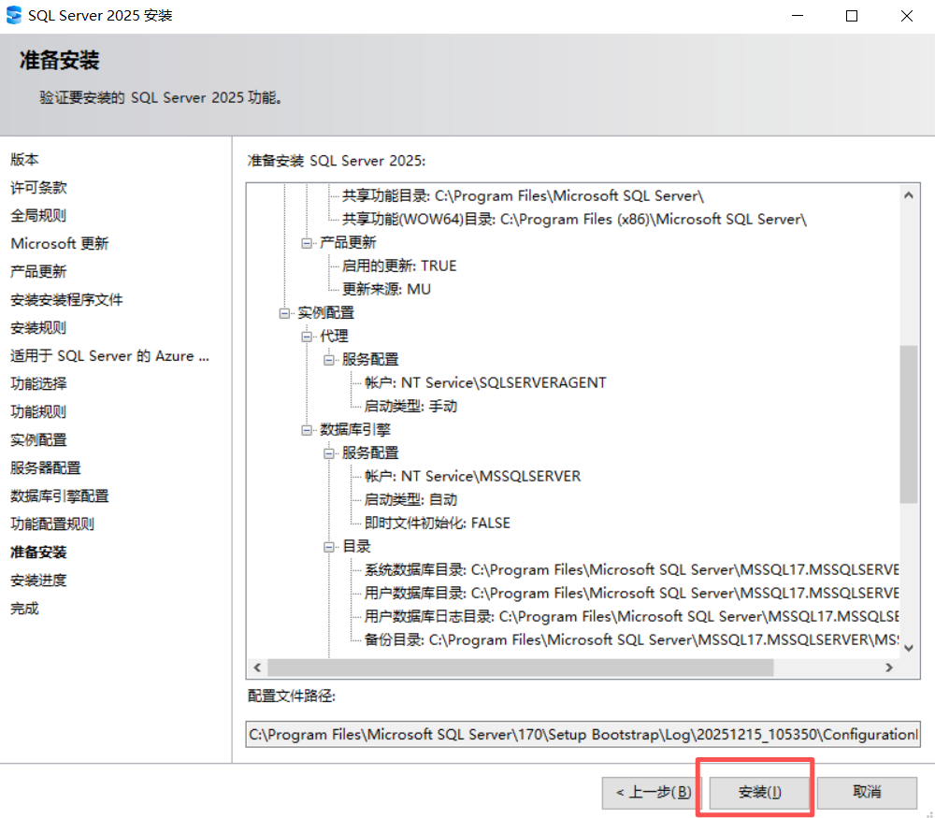Click the SQL Server installer title bar icon
Image resolution: width=935 pixels, height=818 pixels.
14,16
